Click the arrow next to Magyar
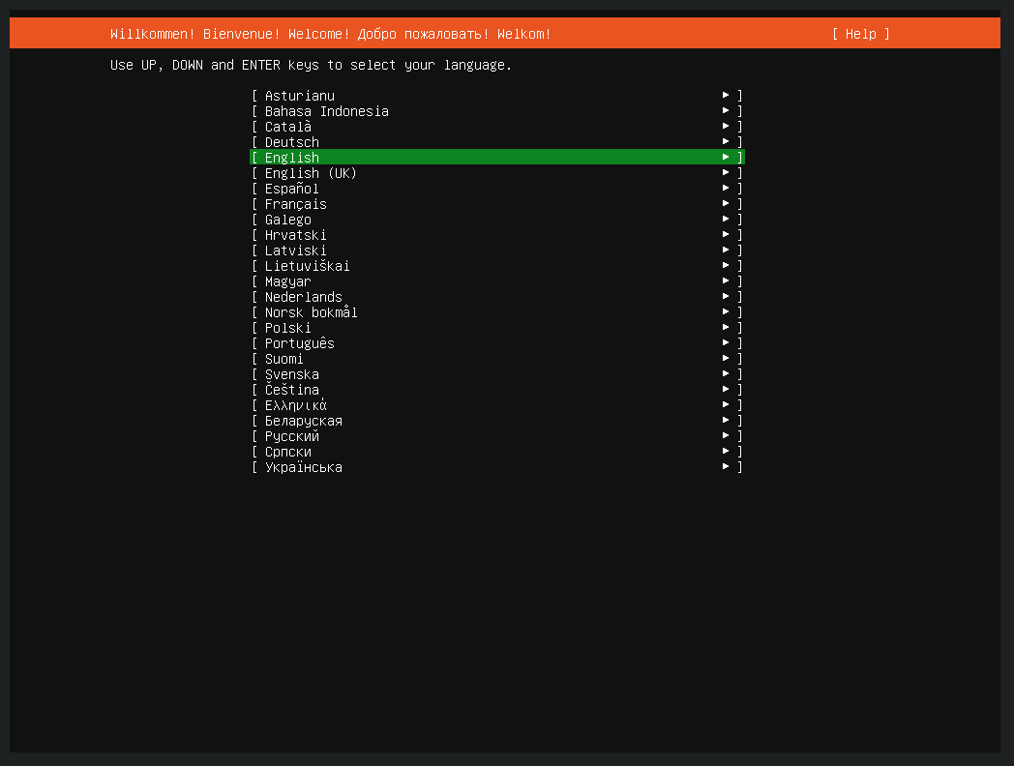This screenshot has height=766, width=1014. [725, 280]
